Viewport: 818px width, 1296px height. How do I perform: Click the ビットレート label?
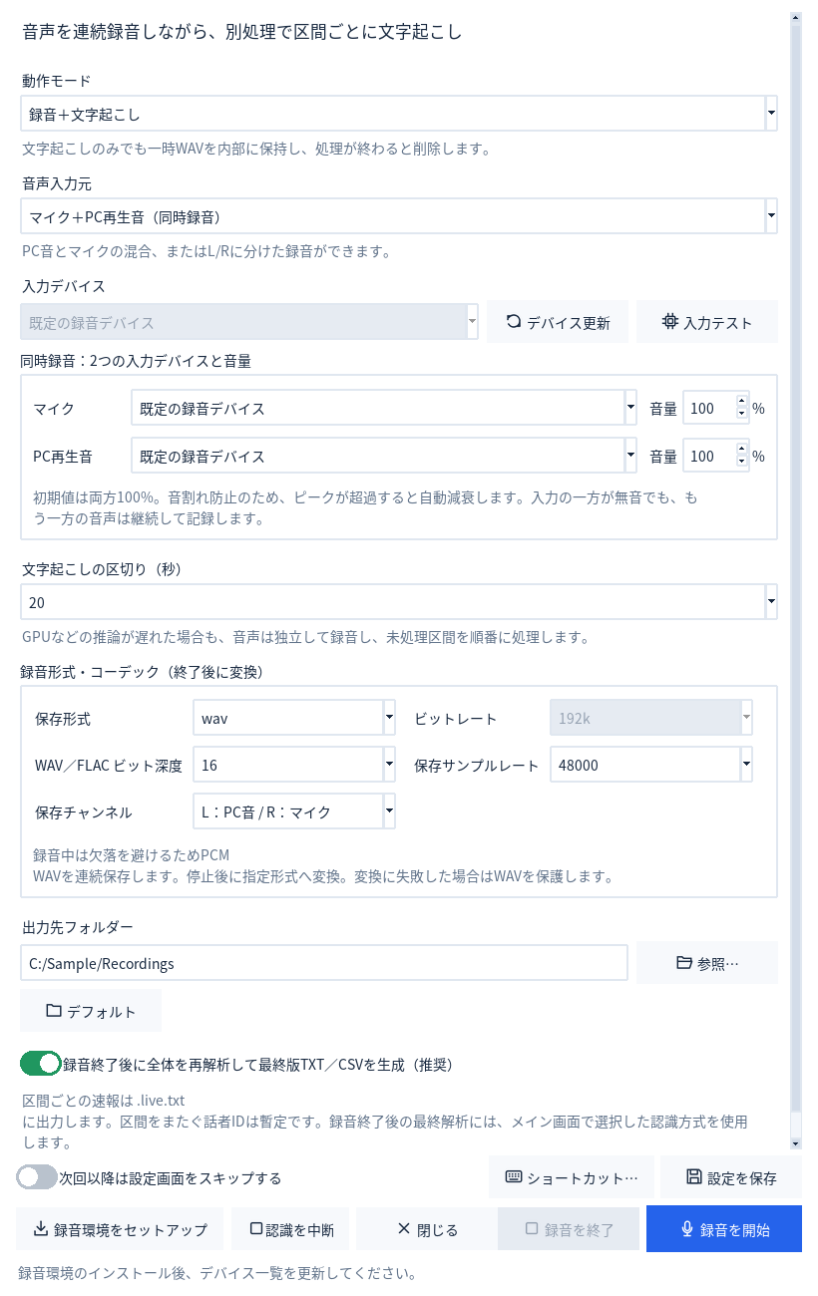[x=456, y=719]
